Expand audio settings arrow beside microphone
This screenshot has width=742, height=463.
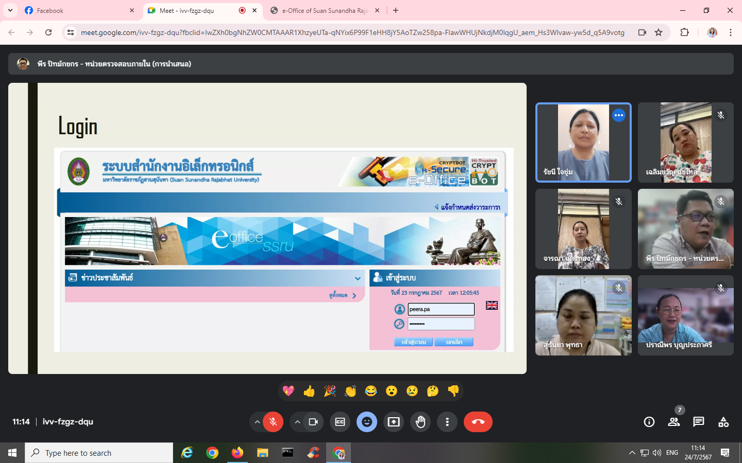(x=257, y=422)
